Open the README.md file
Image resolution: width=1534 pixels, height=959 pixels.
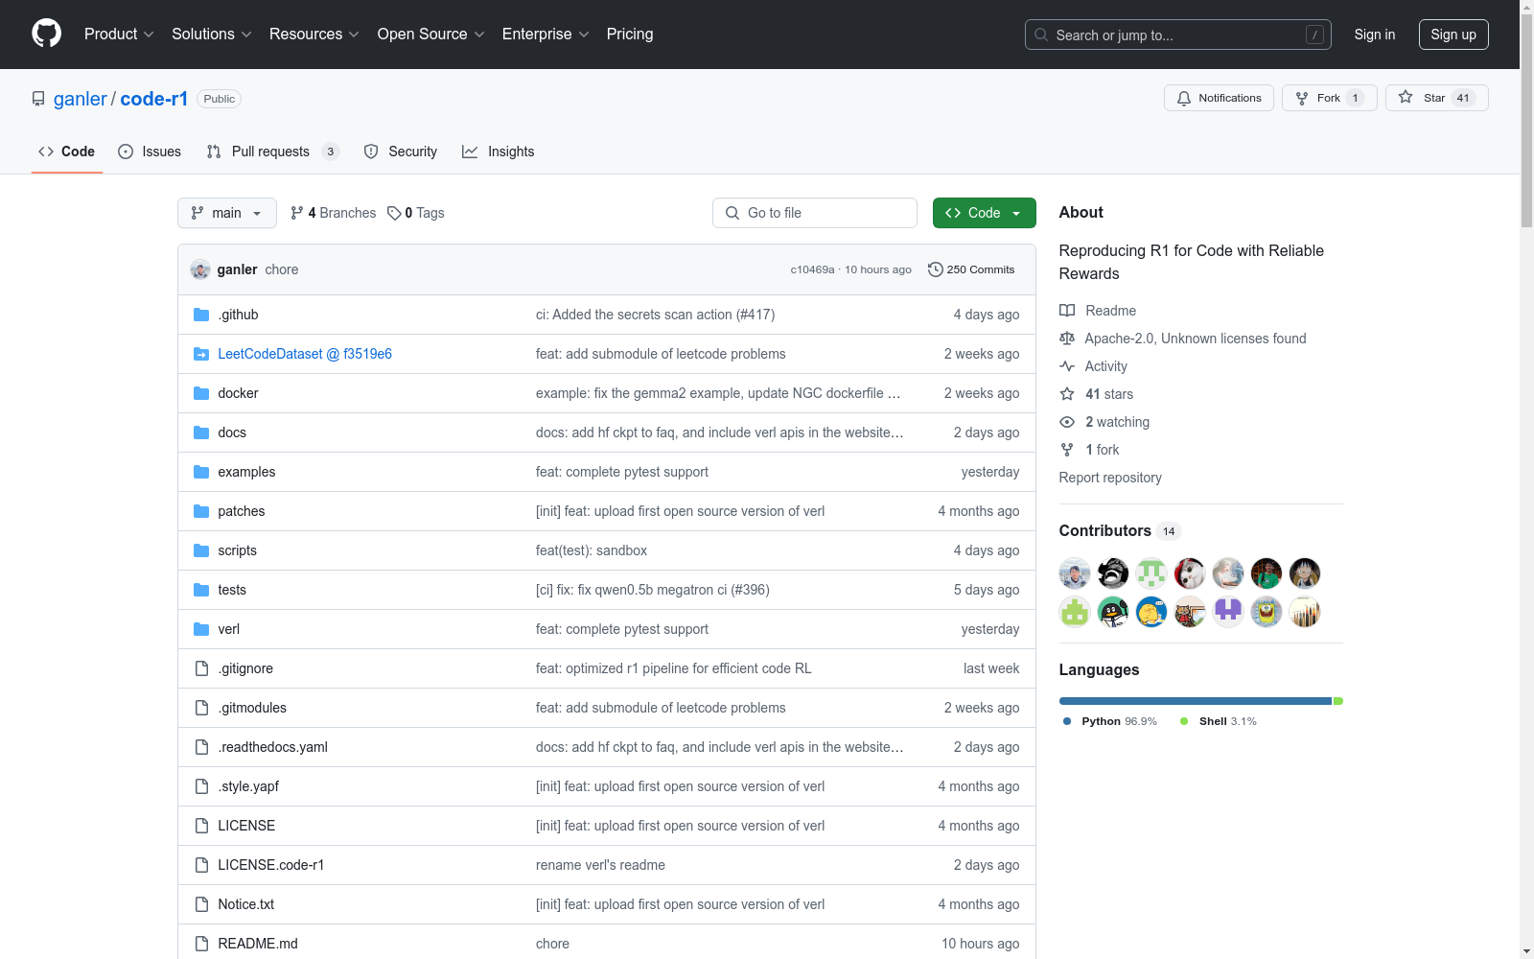tap(258, 944)
